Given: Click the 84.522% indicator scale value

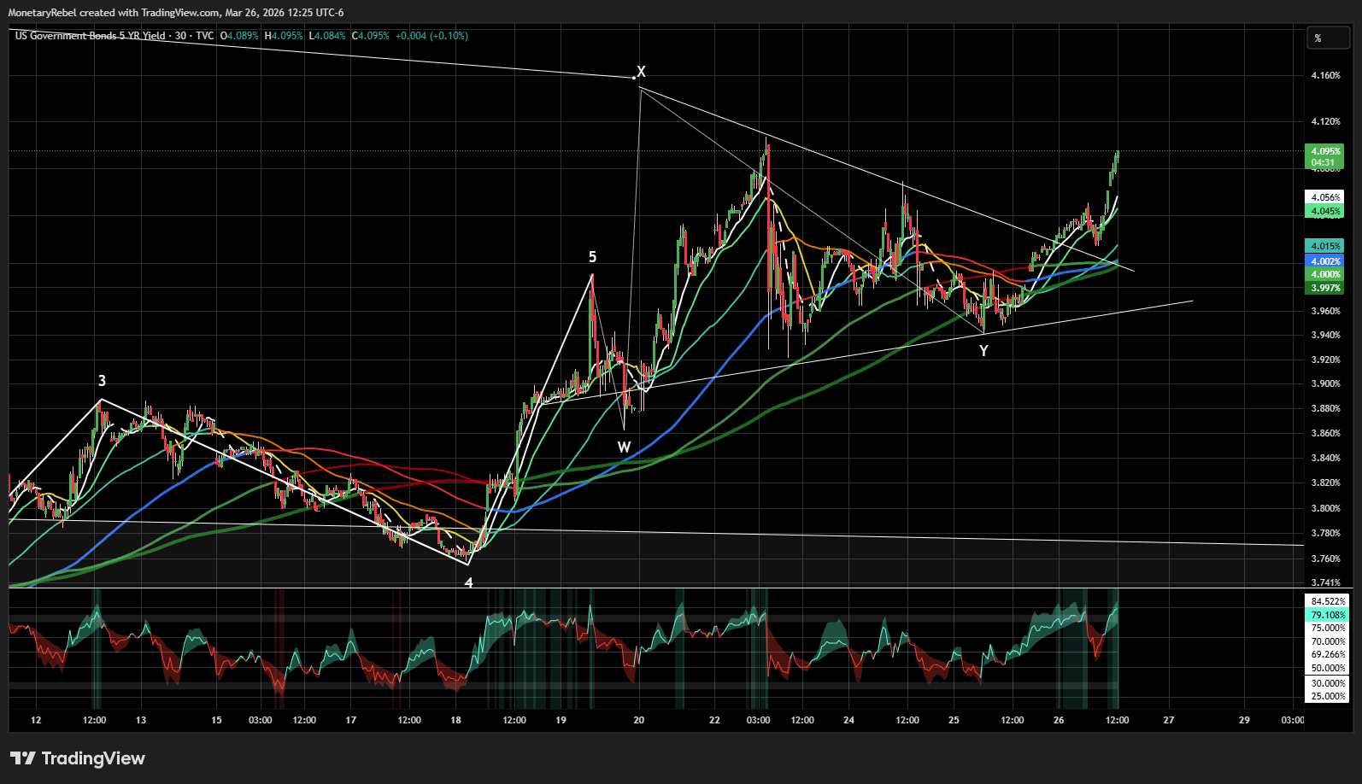Looking at the screenshot, I should (x=1328, y=601).
